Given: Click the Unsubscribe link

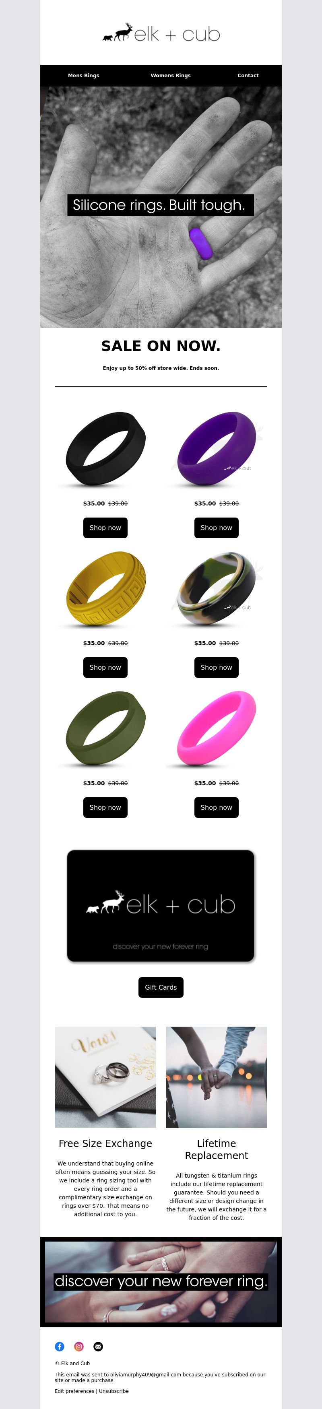Looking at the screenshot, I should pos(114,1390).
